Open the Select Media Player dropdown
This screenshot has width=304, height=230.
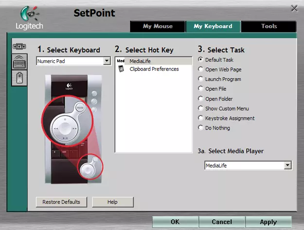287,165
